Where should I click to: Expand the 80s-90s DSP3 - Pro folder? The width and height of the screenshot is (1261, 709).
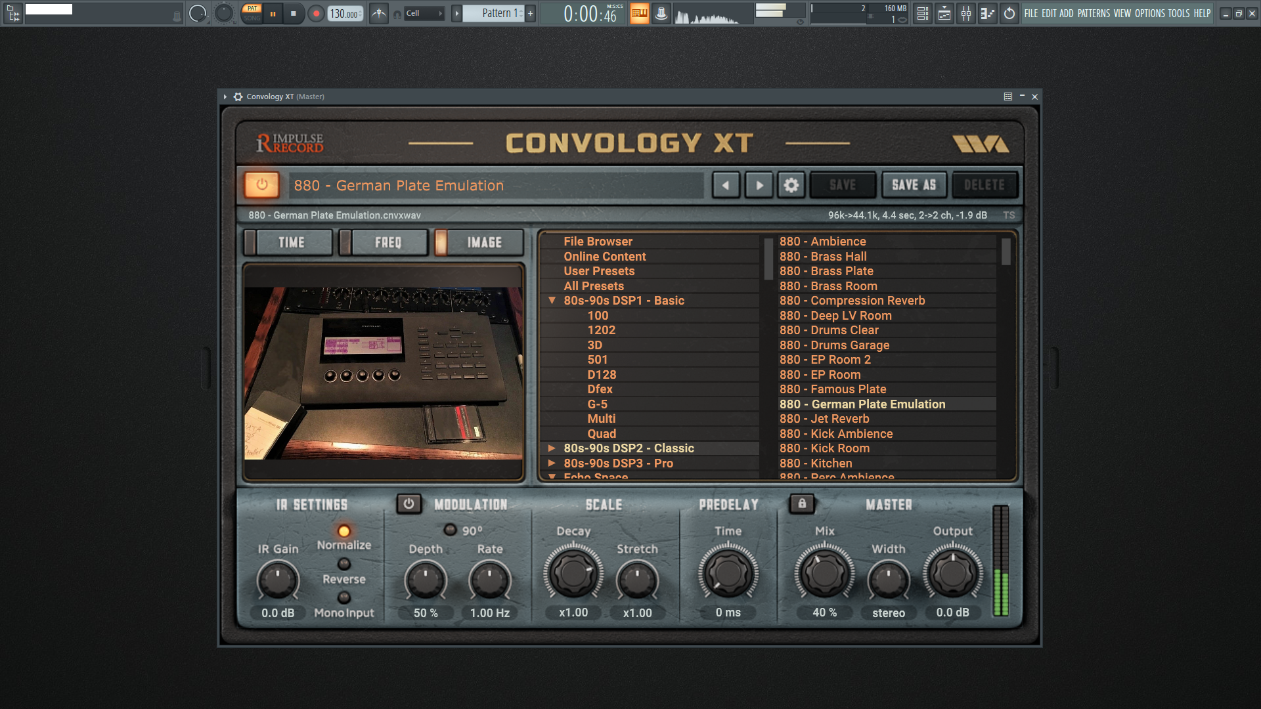coord(552,463)
